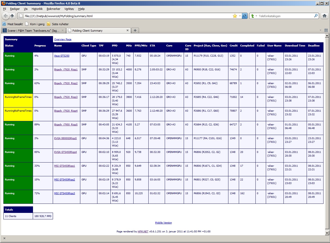The image size is (330, 243).
Task: Open the Hjelp menu
Action: [81, 9]
